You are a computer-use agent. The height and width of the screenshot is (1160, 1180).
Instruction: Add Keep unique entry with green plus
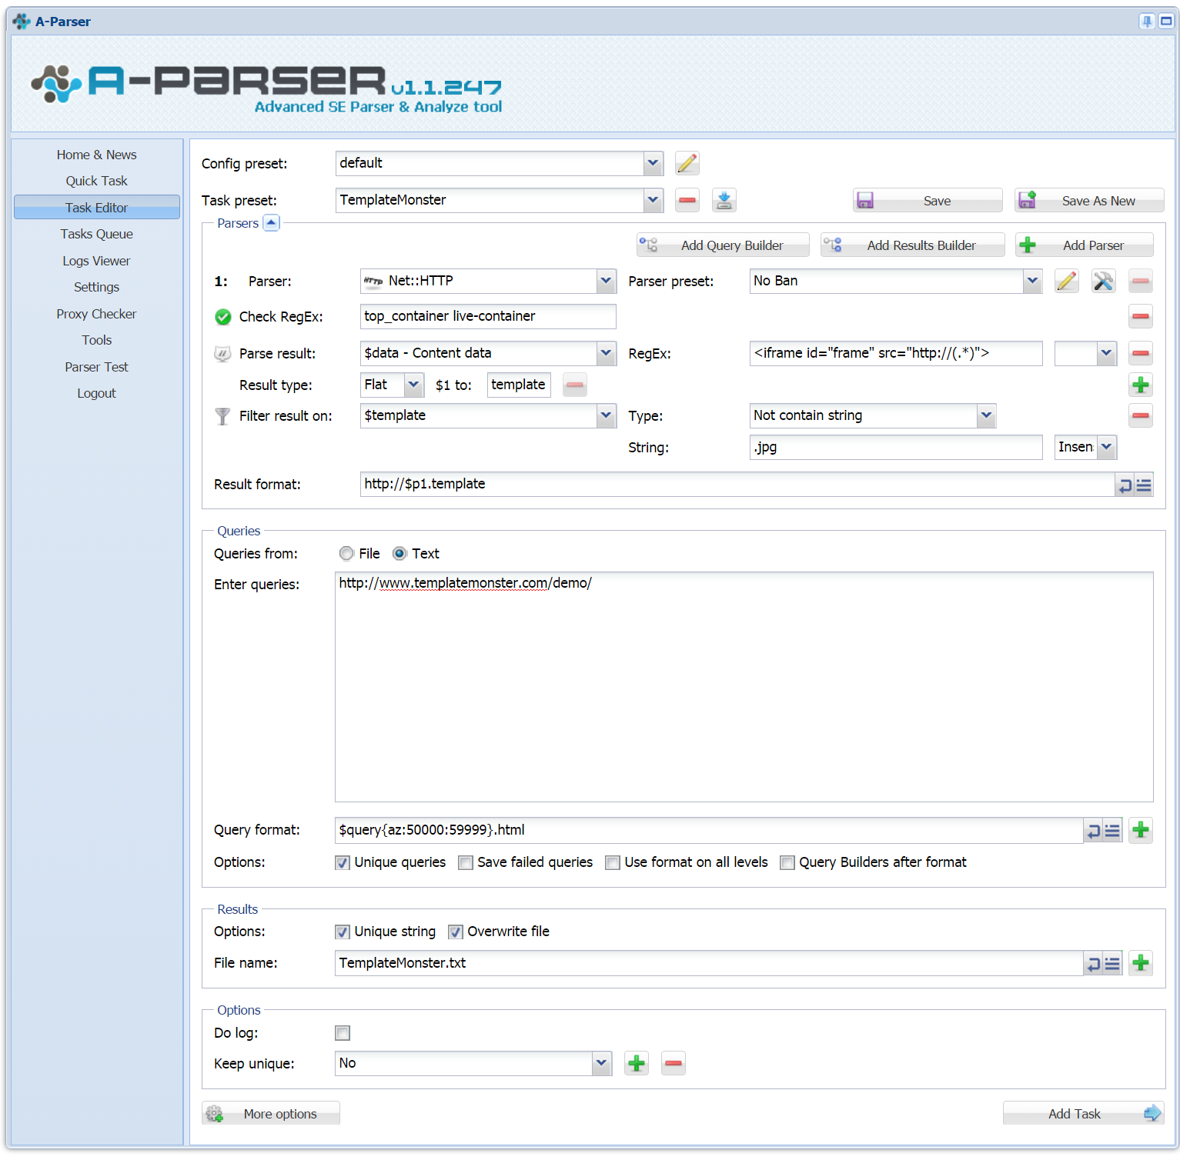click(636, 1064)
